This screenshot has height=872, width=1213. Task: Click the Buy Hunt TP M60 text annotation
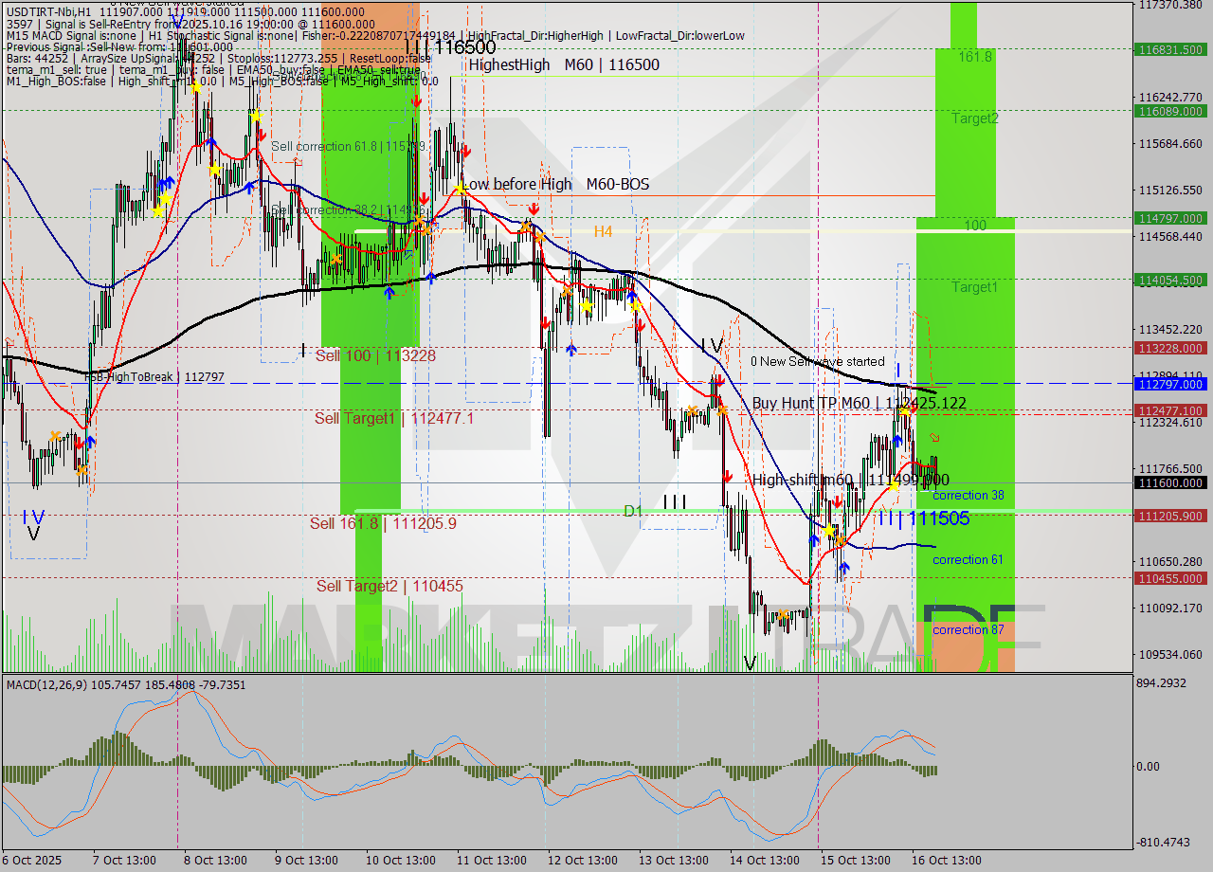[858, 404]
